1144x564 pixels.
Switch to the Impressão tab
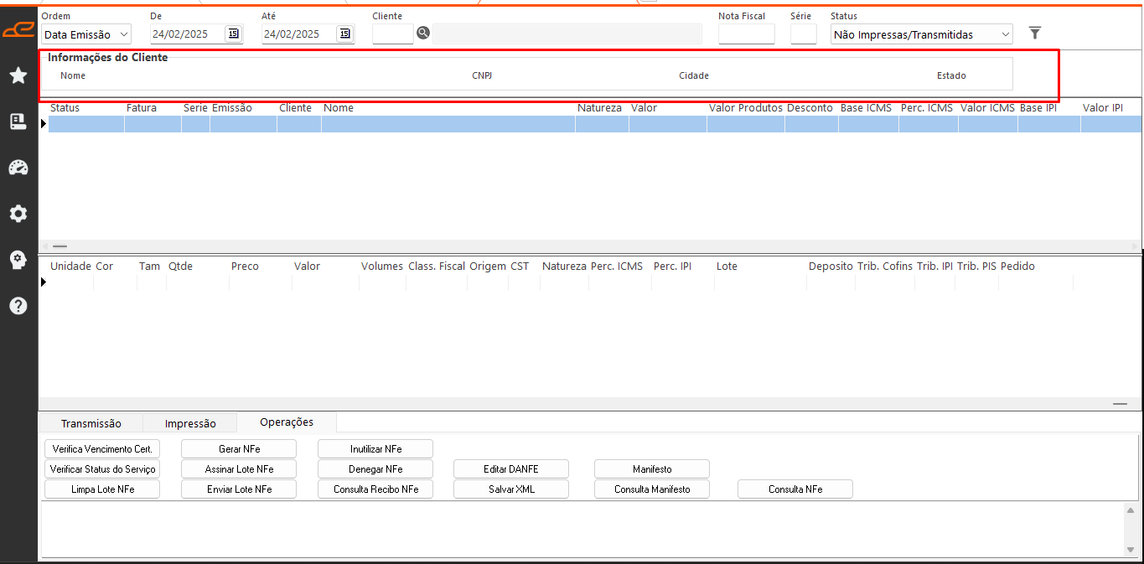pos(190,423)
